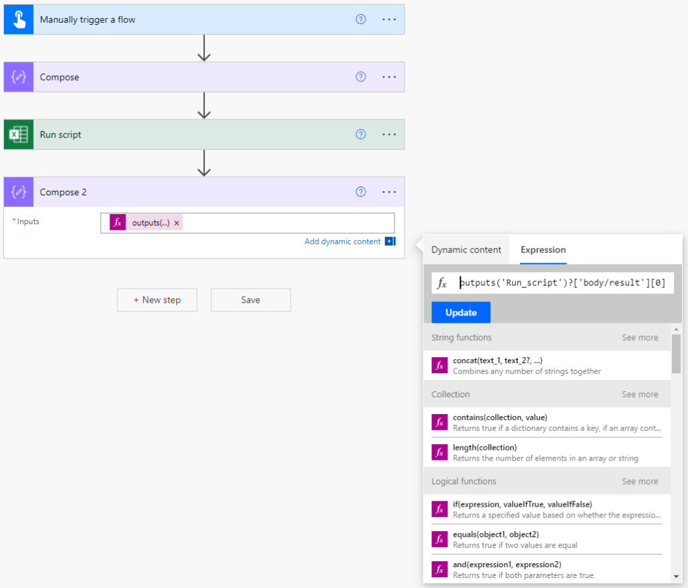The width and height of the screenshot is (688, 588).
Task: Switch to the Dynamic content tab
Action: point(466,250)
